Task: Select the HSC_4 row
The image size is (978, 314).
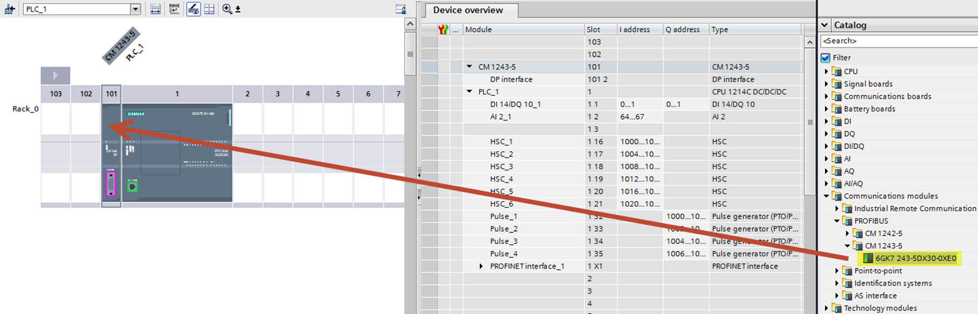Action: click(x=612, y=179)
